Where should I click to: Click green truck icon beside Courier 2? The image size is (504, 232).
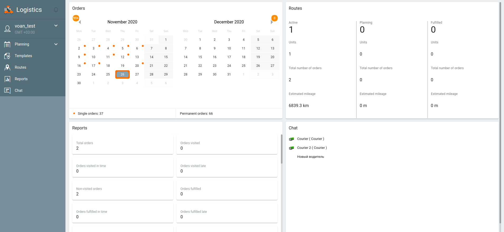coord(291,148)
